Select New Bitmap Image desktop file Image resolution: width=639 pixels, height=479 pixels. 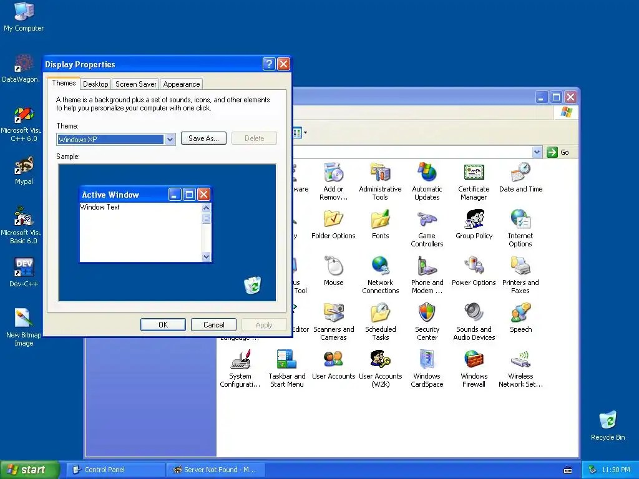24,327
